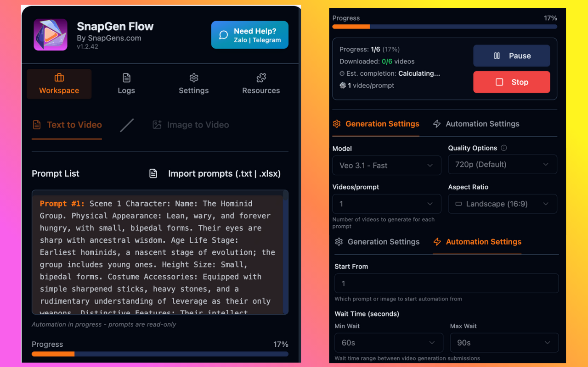Select the Image to Video mode tab

[191, 125]
